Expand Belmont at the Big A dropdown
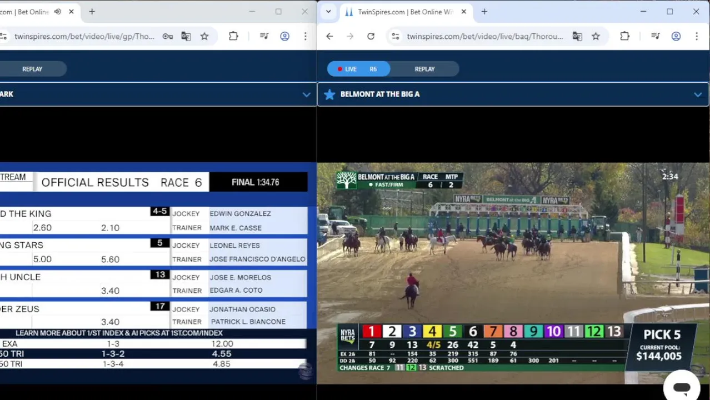 (698, 94)
